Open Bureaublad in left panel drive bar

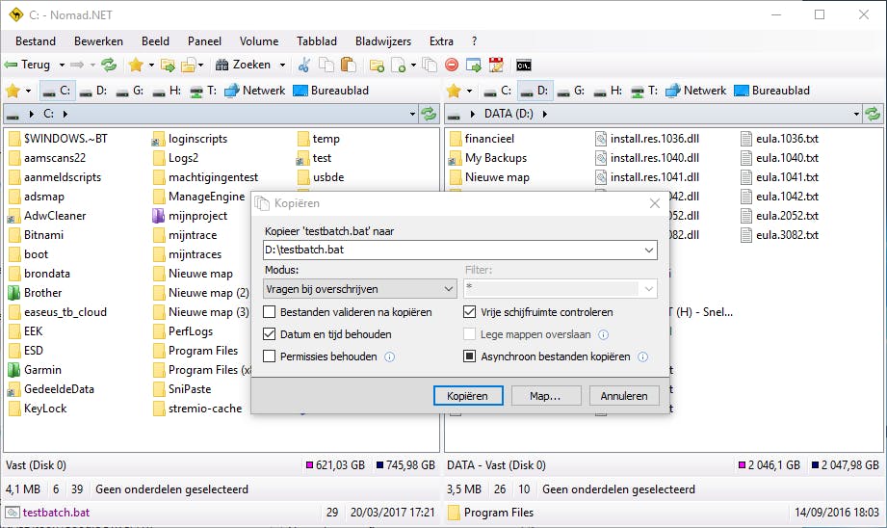pos(331,91)
